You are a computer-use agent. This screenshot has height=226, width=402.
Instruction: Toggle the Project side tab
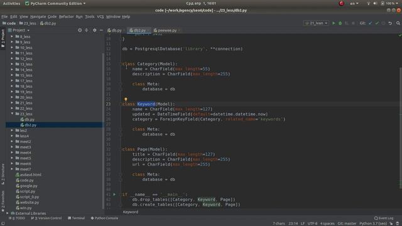coord(3,38)
